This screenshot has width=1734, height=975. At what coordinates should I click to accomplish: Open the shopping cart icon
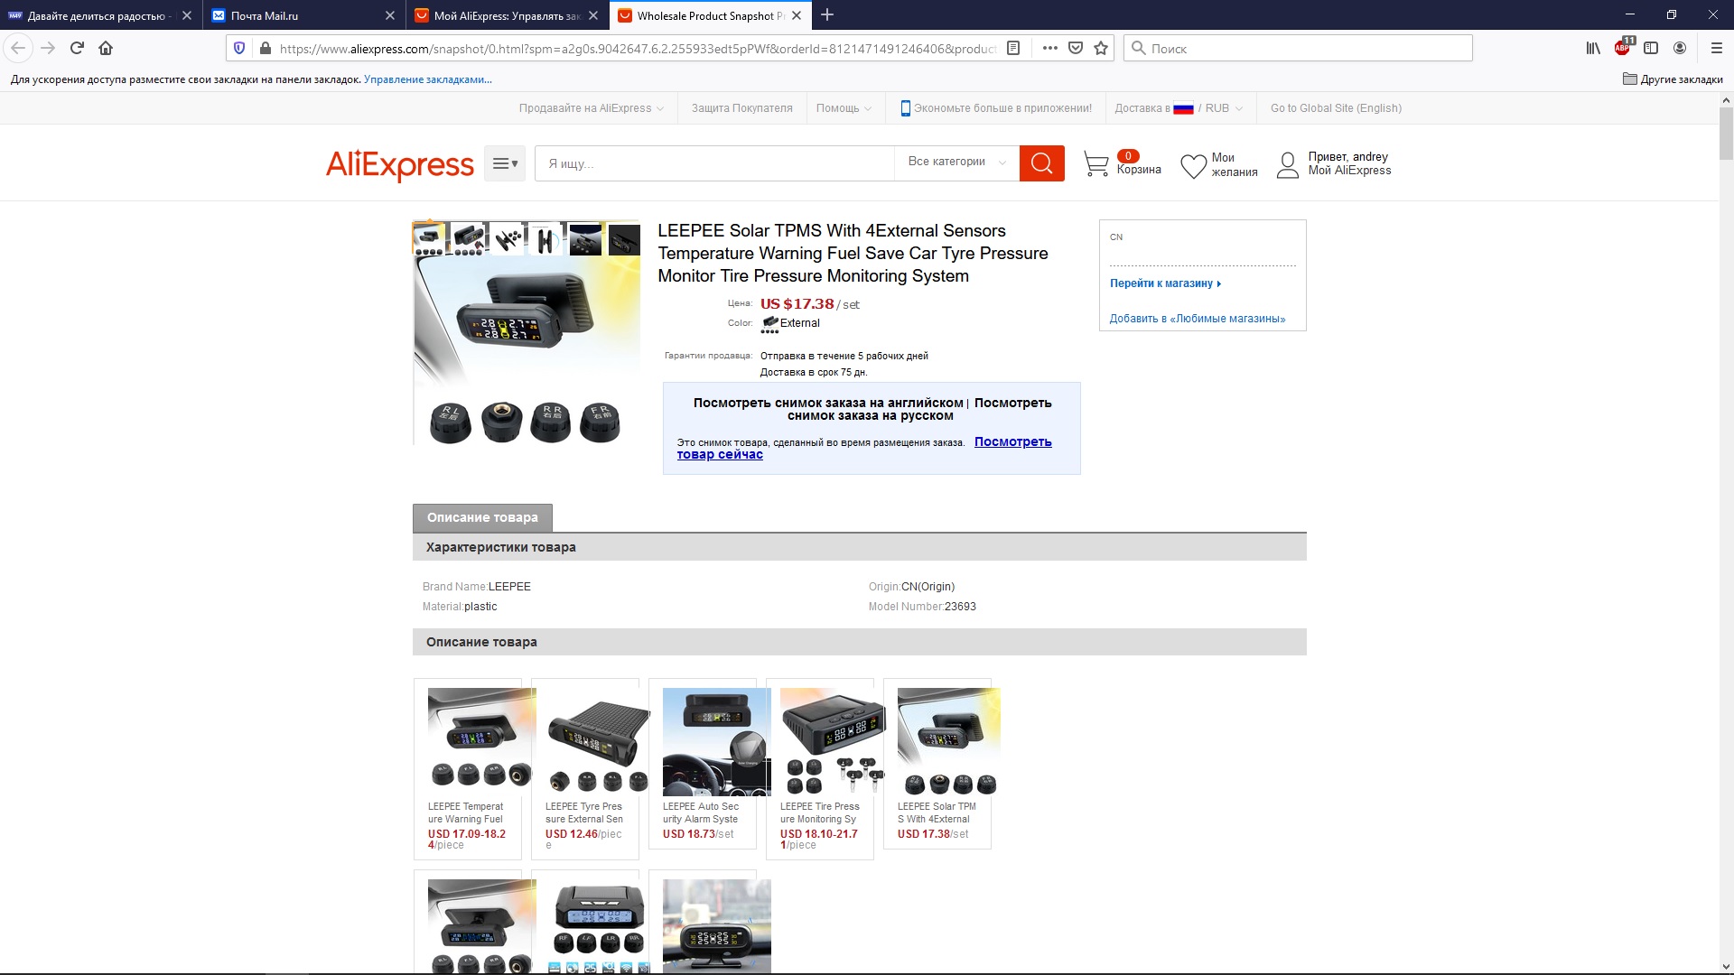click(1095, 164)
